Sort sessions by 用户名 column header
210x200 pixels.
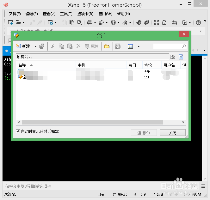pyautogui.click(x=171, y=65)
